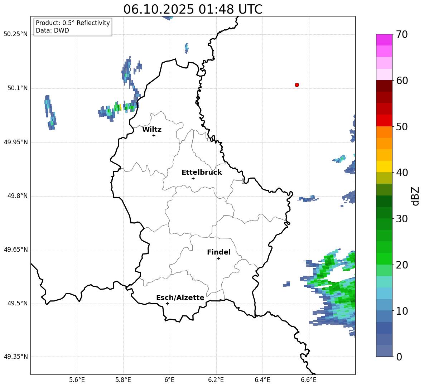Select the Findel label

[x=219, y=252]
